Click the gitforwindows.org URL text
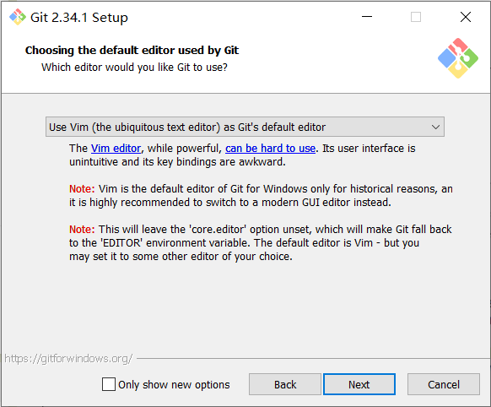The width and height of the screenshot is (491, 407). pos(68,359)
